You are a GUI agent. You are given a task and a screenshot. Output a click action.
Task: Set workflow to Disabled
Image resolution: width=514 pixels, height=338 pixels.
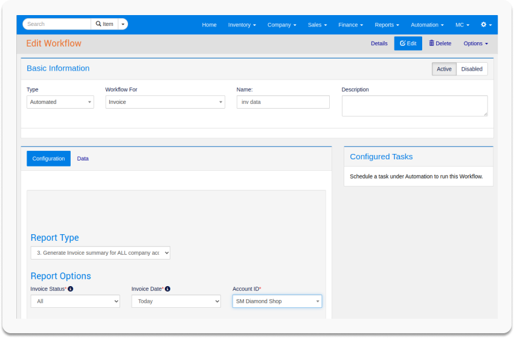click(472, 69)
